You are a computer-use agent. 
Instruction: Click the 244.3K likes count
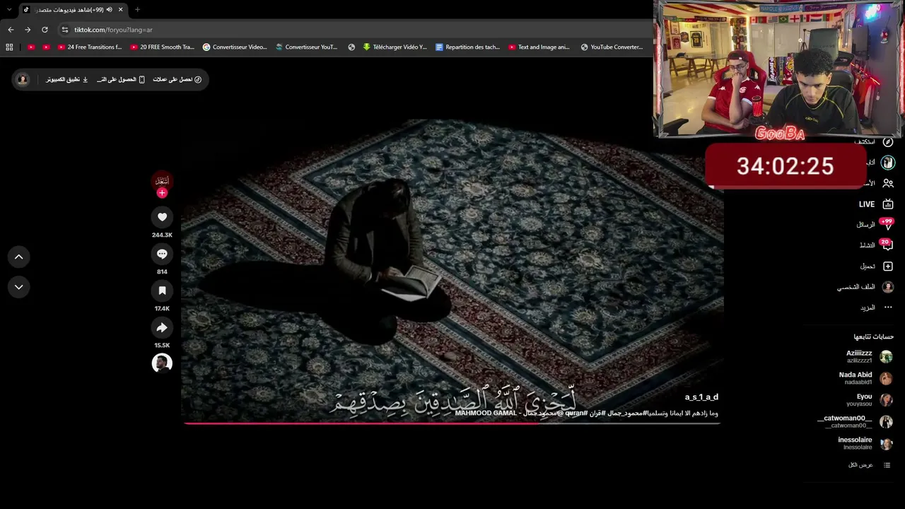coord(162,235)
